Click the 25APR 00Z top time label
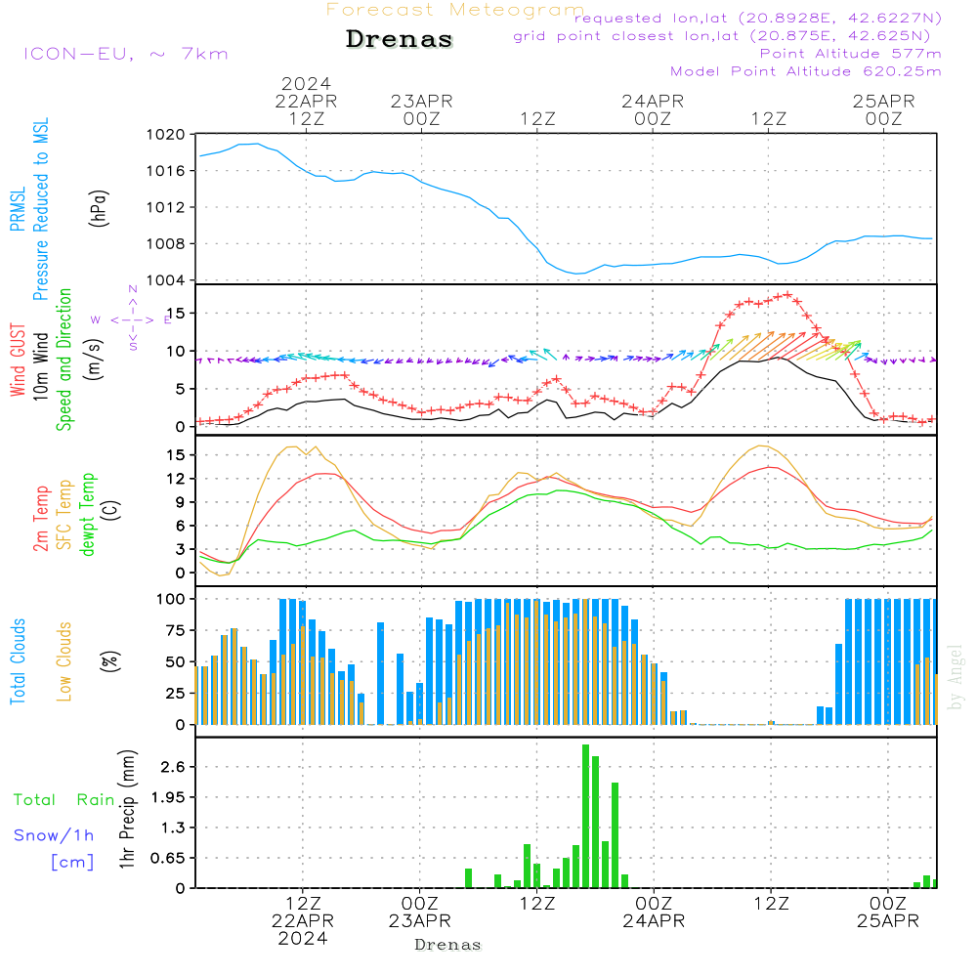 pyautogui.click(x=883, y=109)
